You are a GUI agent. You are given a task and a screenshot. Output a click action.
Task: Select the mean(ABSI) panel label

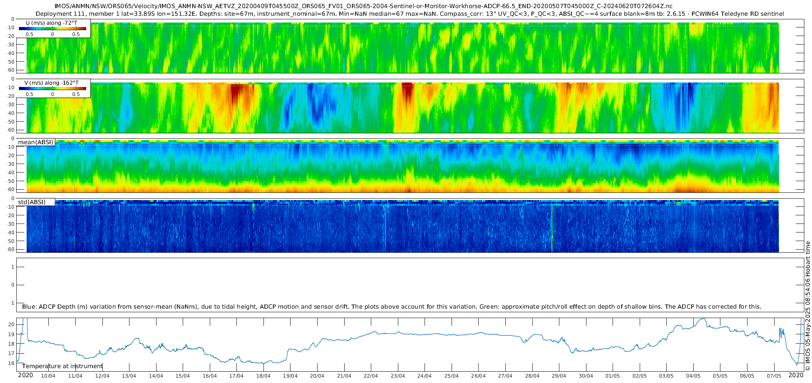(36, 142)
